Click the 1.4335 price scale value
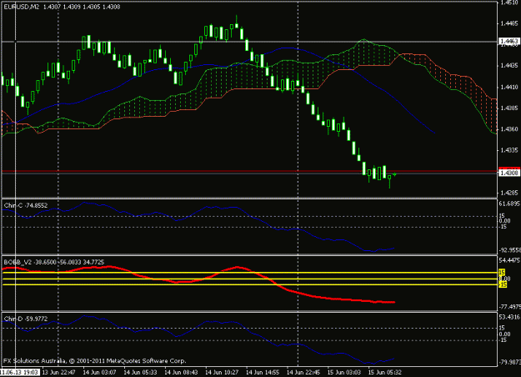Screen dimensions: 521x377 pyautogui.click(x=509, y=150)
